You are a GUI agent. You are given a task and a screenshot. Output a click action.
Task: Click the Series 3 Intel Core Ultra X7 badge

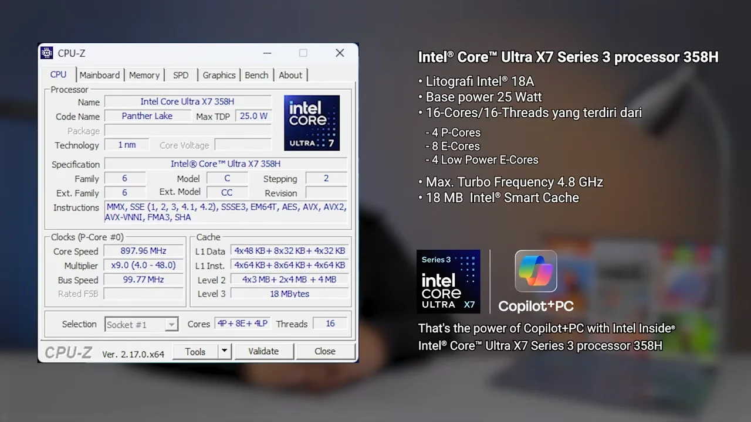point(448,281)
